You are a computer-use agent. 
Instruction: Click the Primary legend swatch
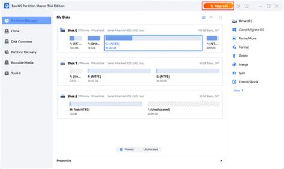(x=121, y=150)
